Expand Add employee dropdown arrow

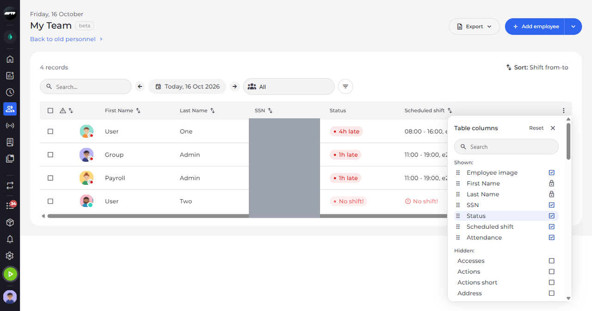point(573,26)
